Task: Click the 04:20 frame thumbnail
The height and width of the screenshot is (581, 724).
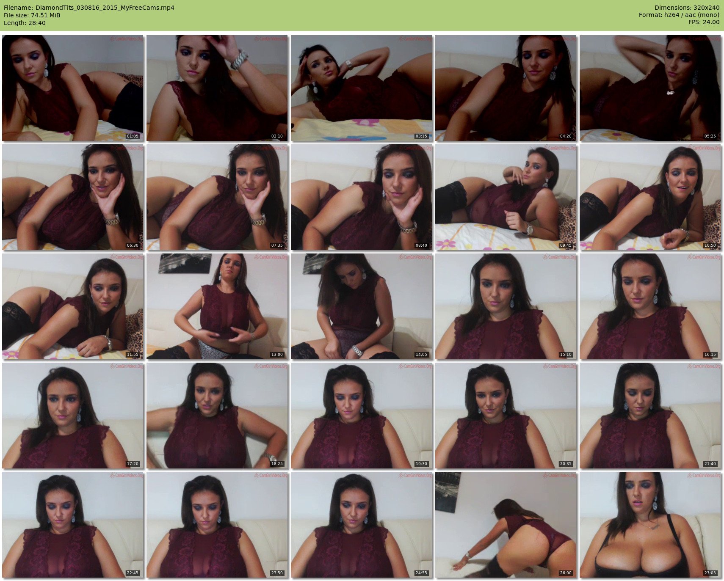Action: point(506,88)
